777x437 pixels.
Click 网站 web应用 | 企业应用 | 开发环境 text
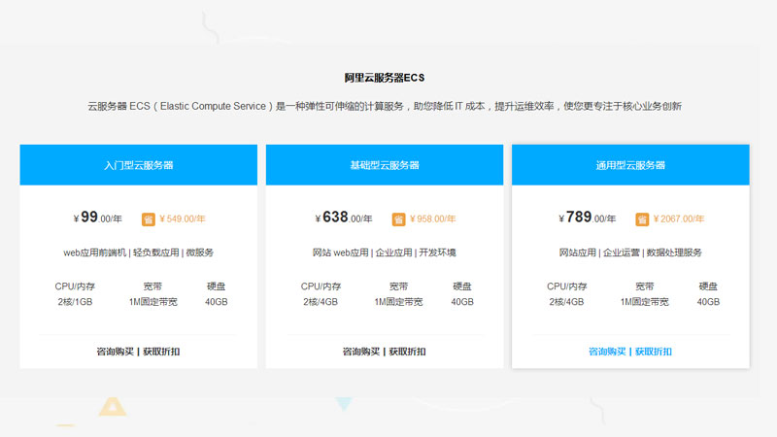pyautogui.click(x=384, y=252)
